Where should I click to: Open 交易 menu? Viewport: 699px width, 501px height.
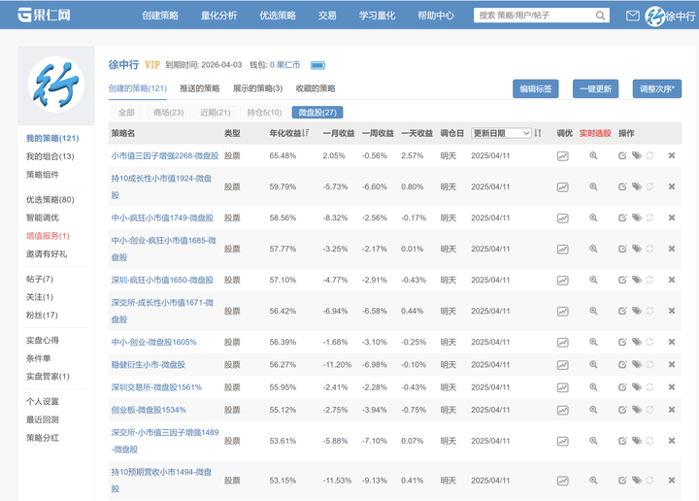click(327, 16)
